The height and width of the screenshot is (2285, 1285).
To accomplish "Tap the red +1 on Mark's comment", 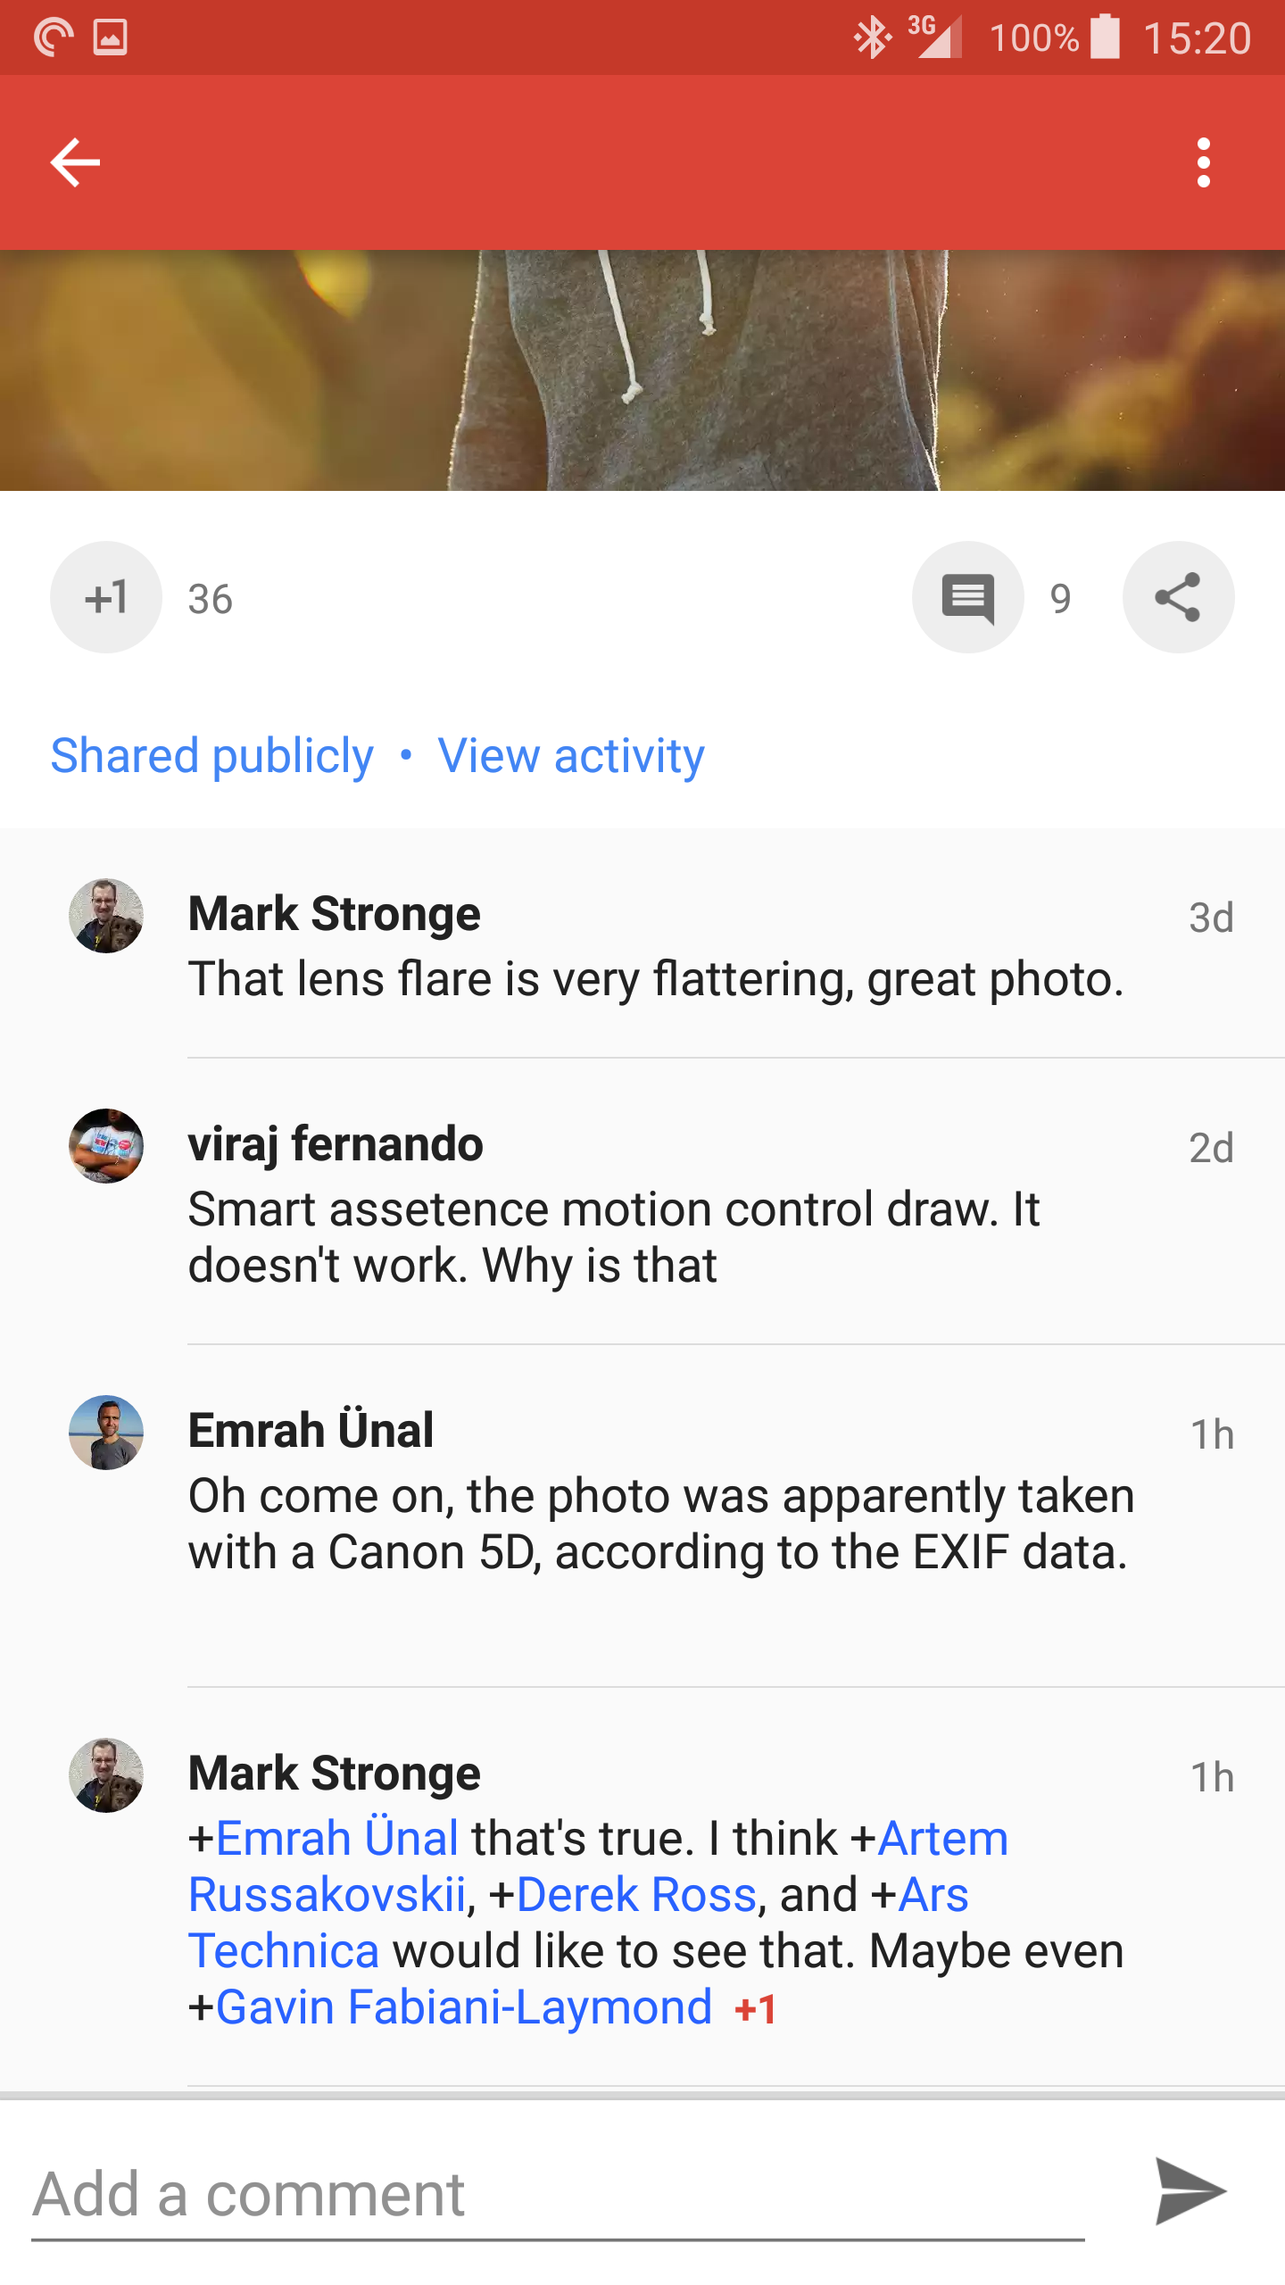I will click(755, 2009).
